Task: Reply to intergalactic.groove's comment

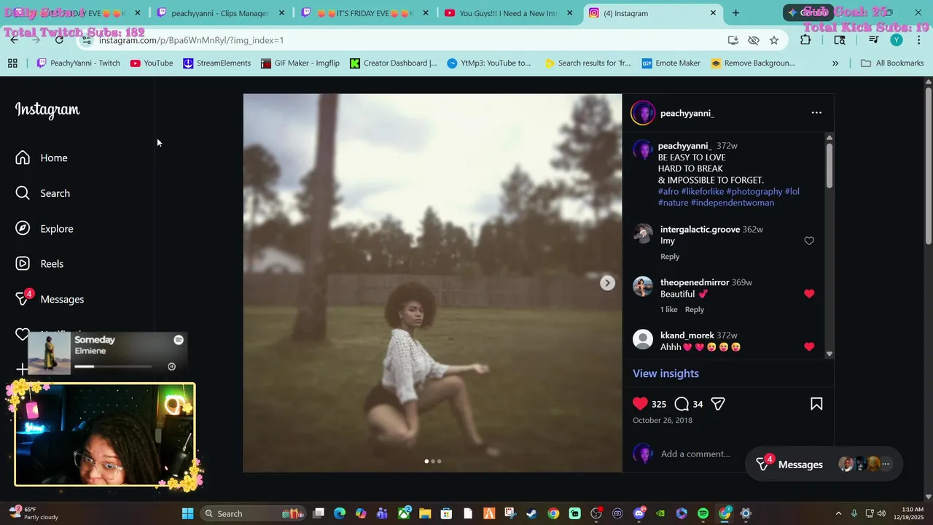Action: pos(670,257)
